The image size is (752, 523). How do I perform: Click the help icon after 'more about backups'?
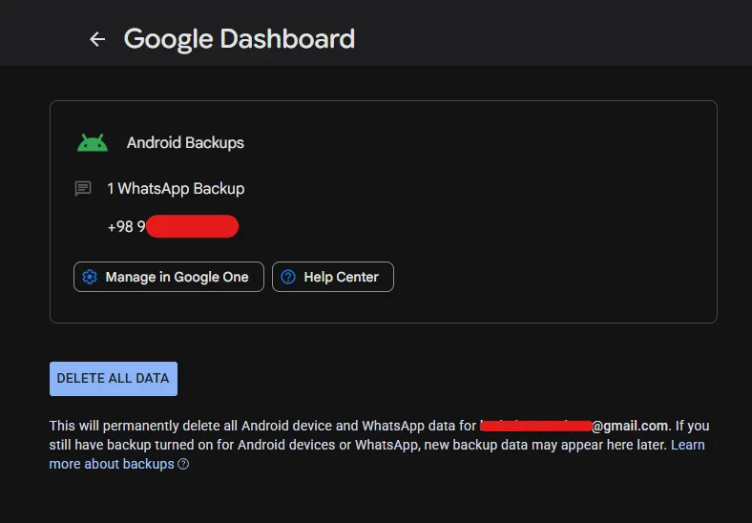pyautogui.click(x=183, y=464)
